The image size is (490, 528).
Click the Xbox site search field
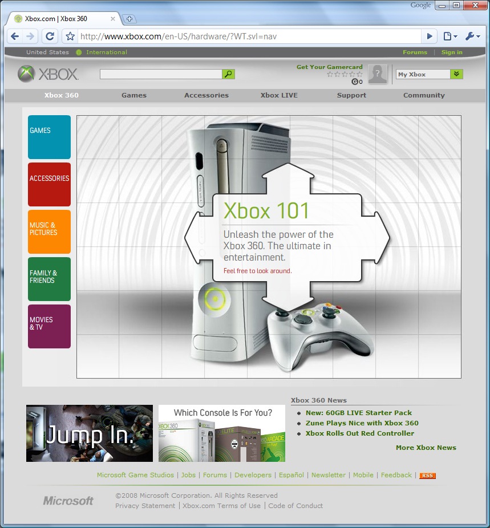point(161,74)
